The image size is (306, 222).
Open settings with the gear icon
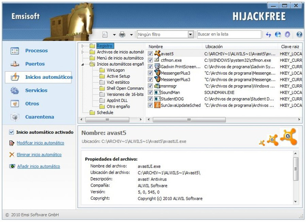pos(288,35)
